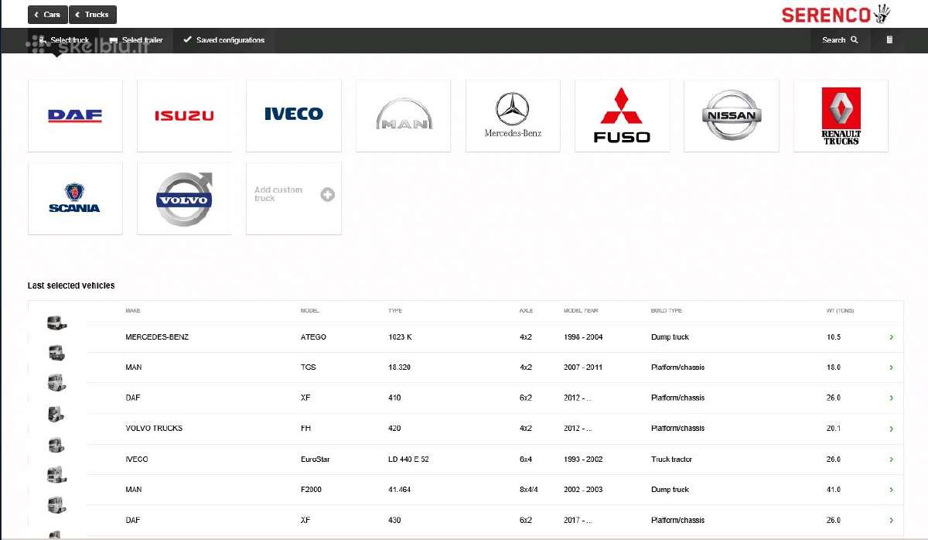Select the MERCEDES-BENZ make cell
The width and height of the screenshot is (928, 540).
click(x=157, y=337)
